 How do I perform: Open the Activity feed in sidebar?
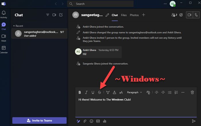[3, 14]
